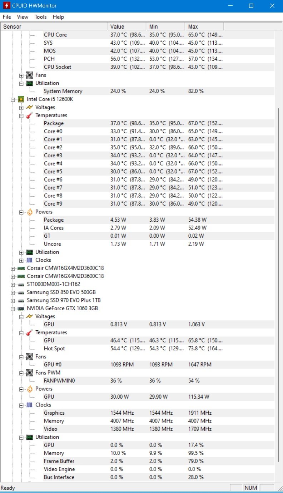Open the View menu
Screen dimensions: 283x493
pos(23,17)
